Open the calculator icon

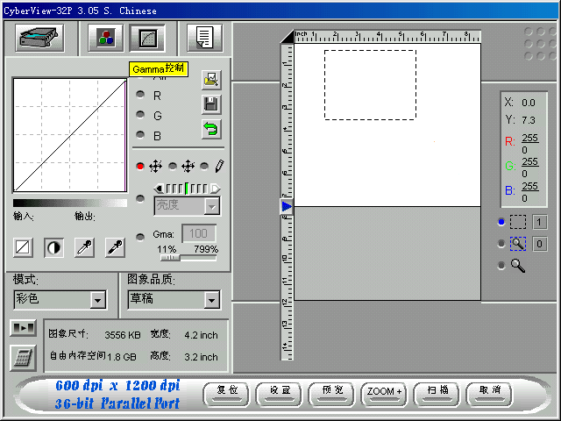pos(23,358)
